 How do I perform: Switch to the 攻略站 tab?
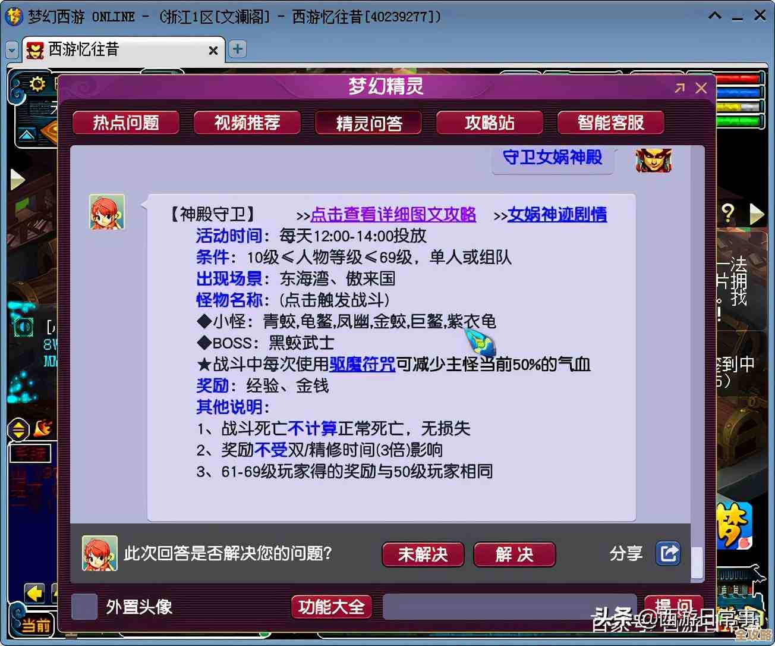click(x=489, y=123)
